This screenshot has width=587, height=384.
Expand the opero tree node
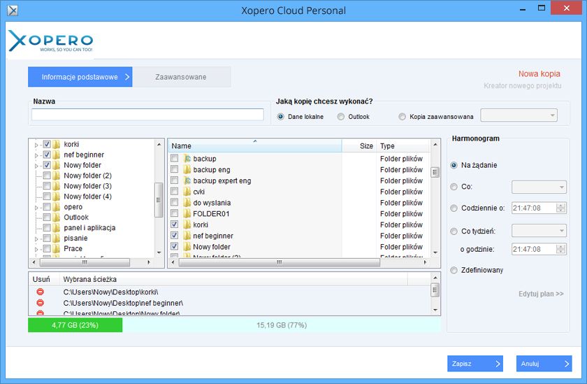pyautogui.click(x=36, y=207)
